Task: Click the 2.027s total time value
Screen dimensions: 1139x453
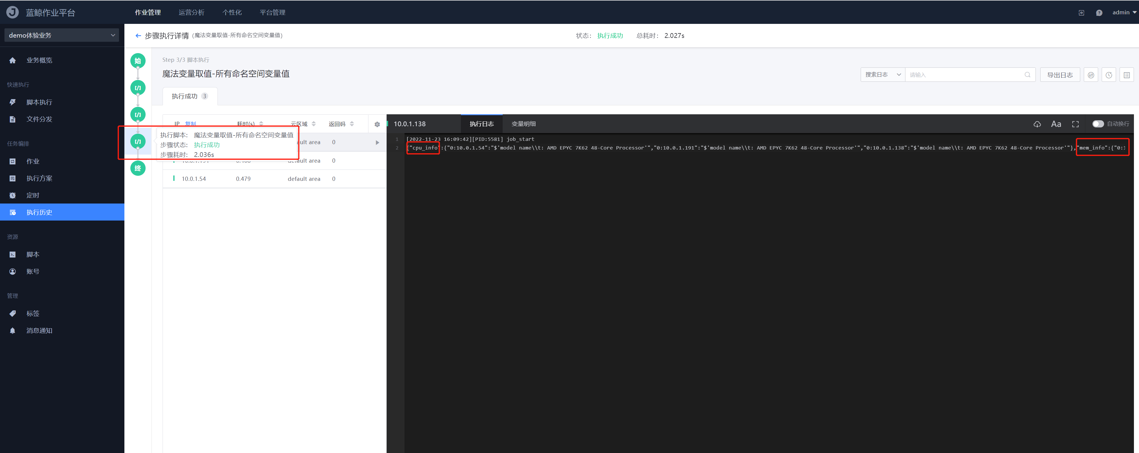Action: tap(674, 36)
